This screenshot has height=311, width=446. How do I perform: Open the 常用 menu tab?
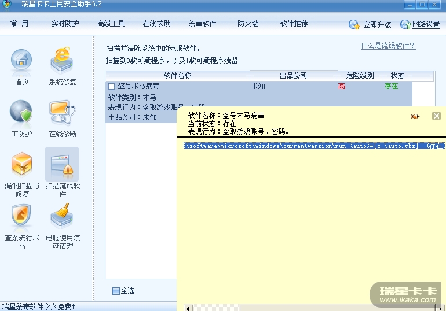(x=19, y=23)
